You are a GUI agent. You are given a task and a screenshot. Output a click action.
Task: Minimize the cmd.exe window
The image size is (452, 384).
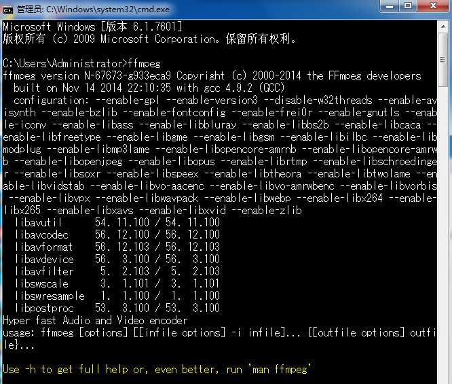390,6
